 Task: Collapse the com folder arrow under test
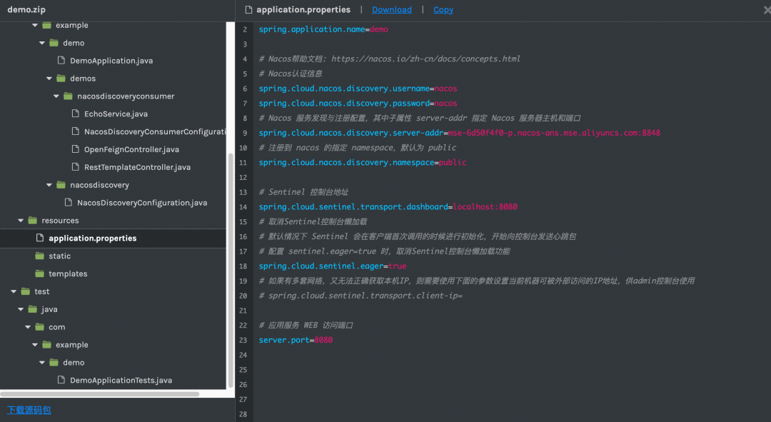pos(28,326)
